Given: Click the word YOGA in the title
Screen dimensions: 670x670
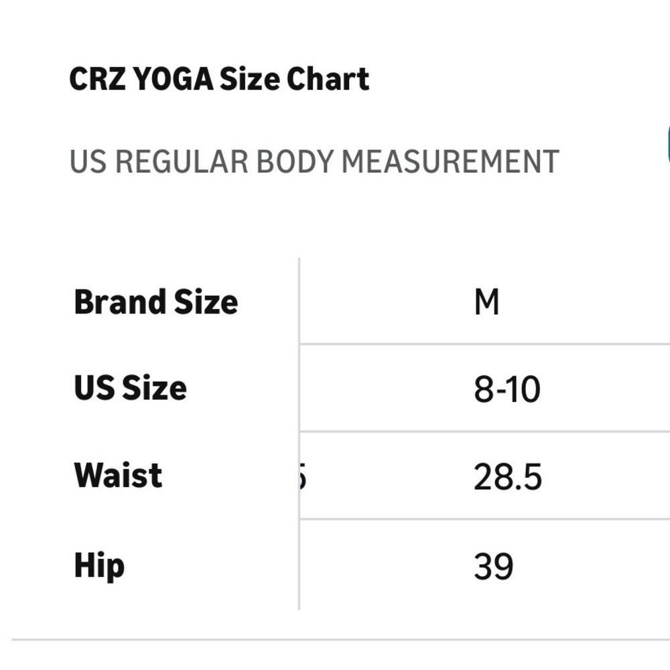Looking at the screenshot, I should [x=173, y=80].
